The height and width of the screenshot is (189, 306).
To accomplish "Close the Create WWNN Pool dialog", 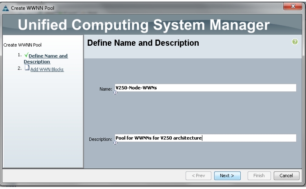I will 293,6.
